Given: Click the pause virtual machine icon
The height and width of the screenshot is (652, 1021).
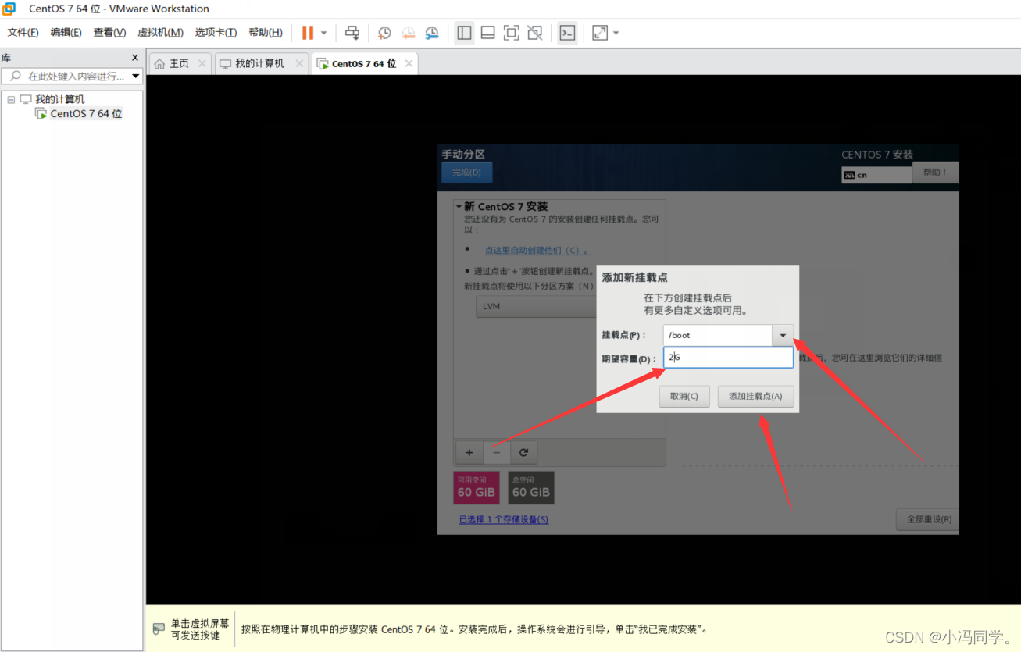Looking at the screenshot, I should tap(308, 33).
